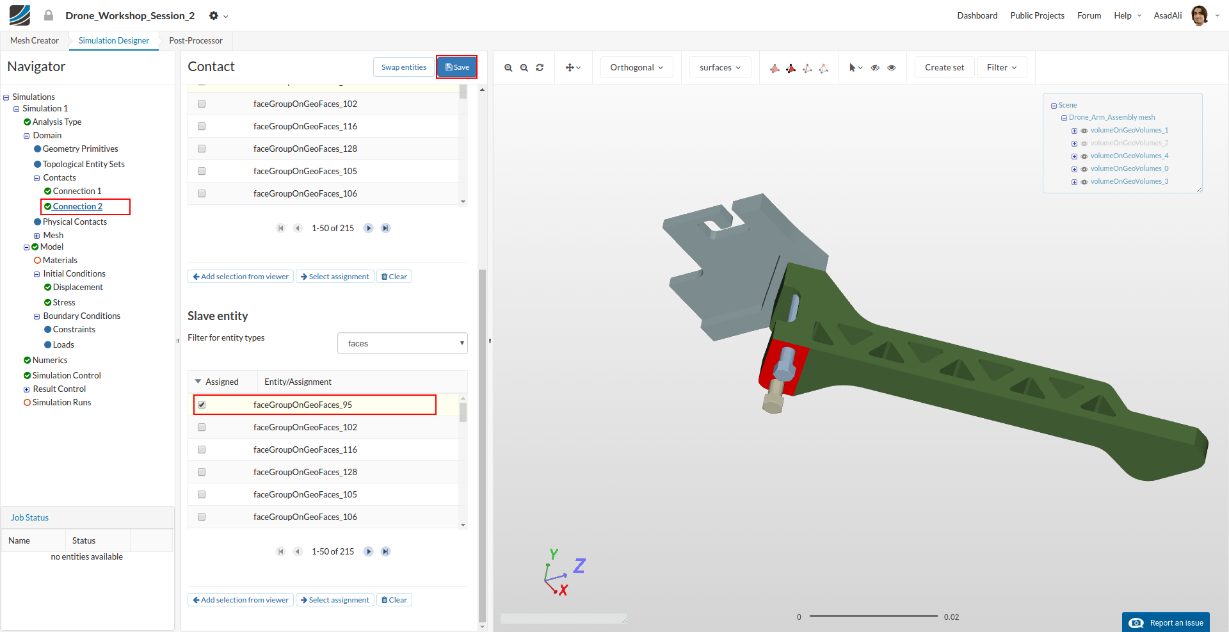Click the Save button
1229x632 pixels.
click(x=457, y=67)
